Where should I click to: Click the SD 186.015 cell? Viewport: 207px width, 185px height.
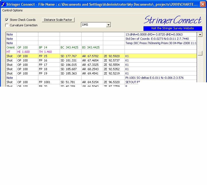(71, 65)
